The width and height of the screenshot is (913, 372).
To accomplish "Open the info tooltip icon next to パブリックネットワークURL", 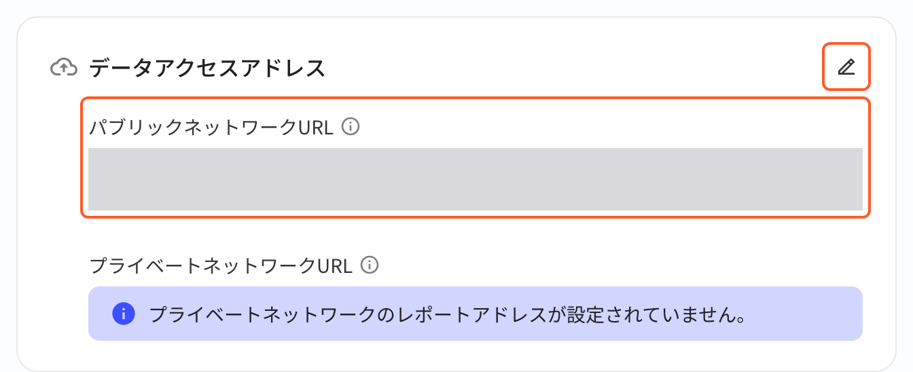I will click(x=350, y=127).
